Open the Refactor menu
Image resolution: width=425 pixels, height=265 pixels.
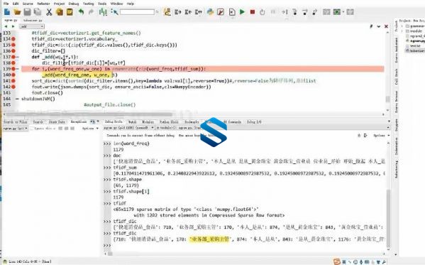pyautogui.click(x=43, y=4)
